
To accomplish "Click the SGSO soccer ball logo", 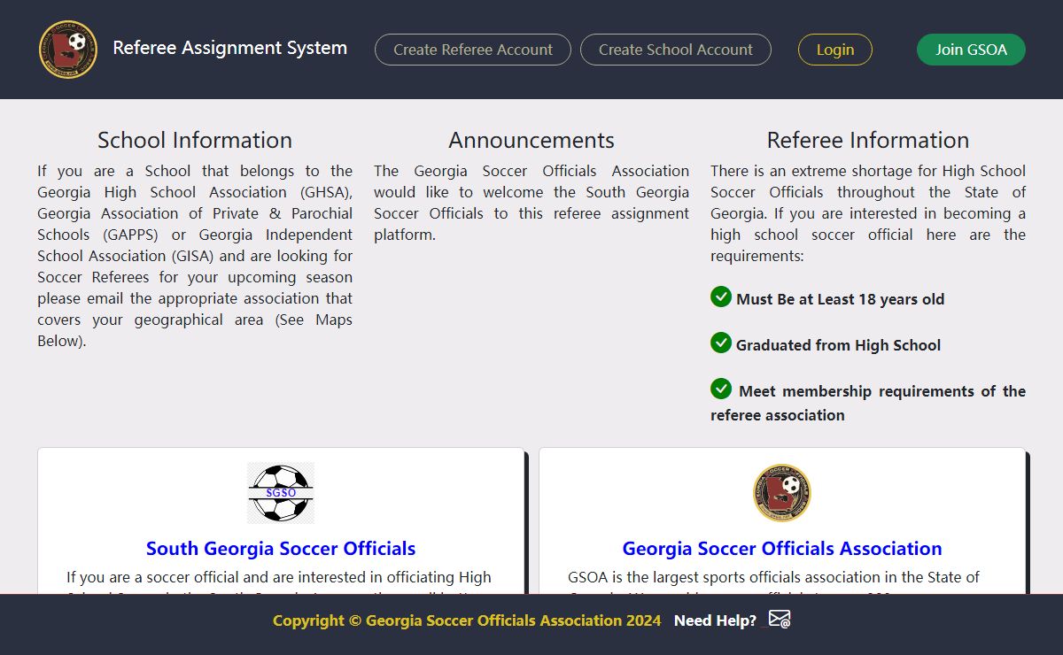I will (x=281, y=493).
